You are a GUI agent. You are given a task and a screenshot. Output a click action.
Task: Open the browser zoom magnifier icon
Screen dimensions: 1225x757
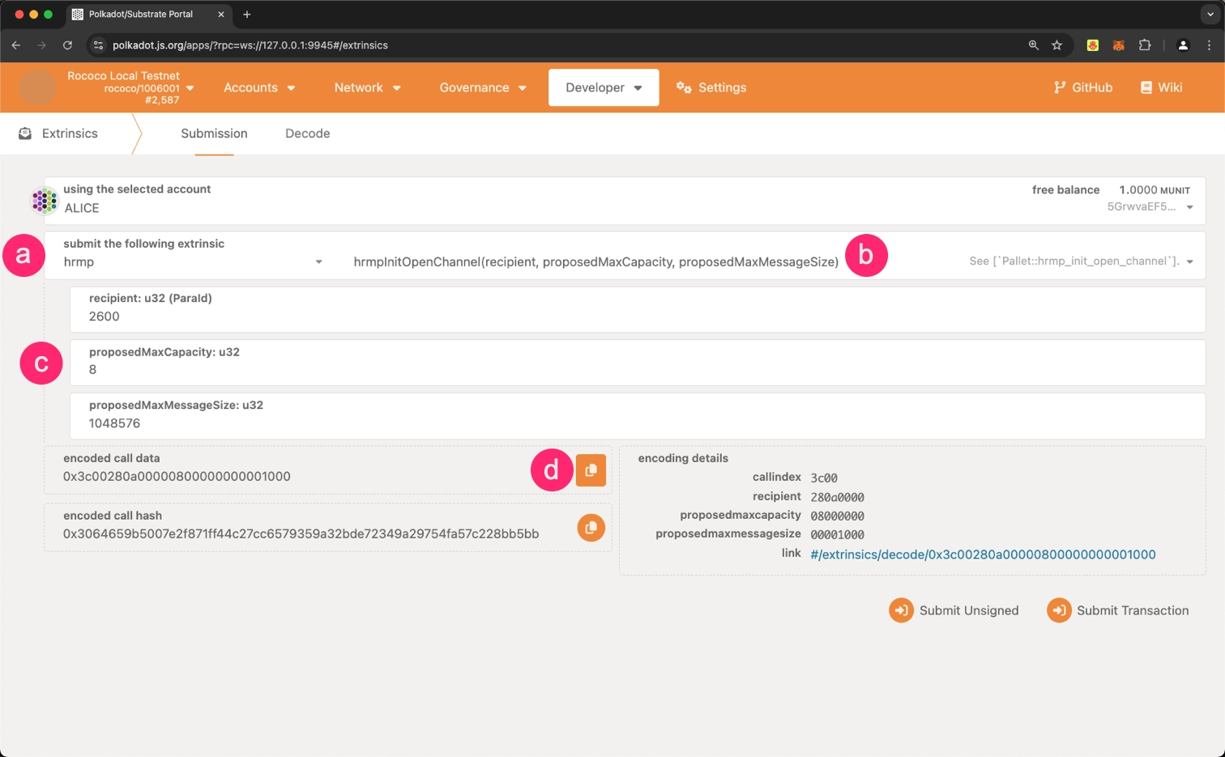1033,45
